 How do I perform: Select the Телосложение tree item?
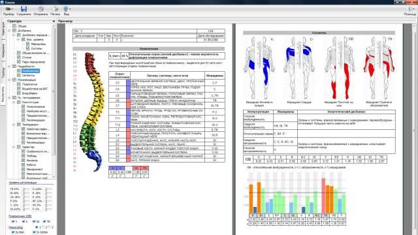click(36, 106)
